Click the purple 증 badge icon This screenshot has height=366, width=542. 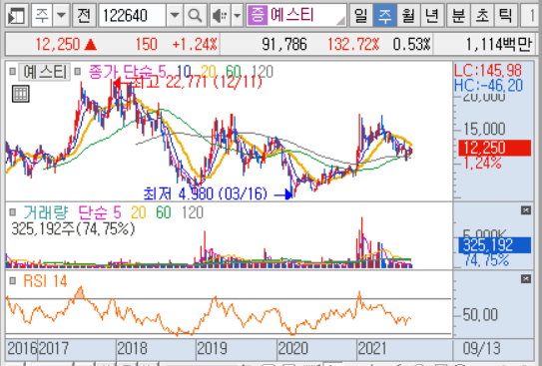(258, 16)
